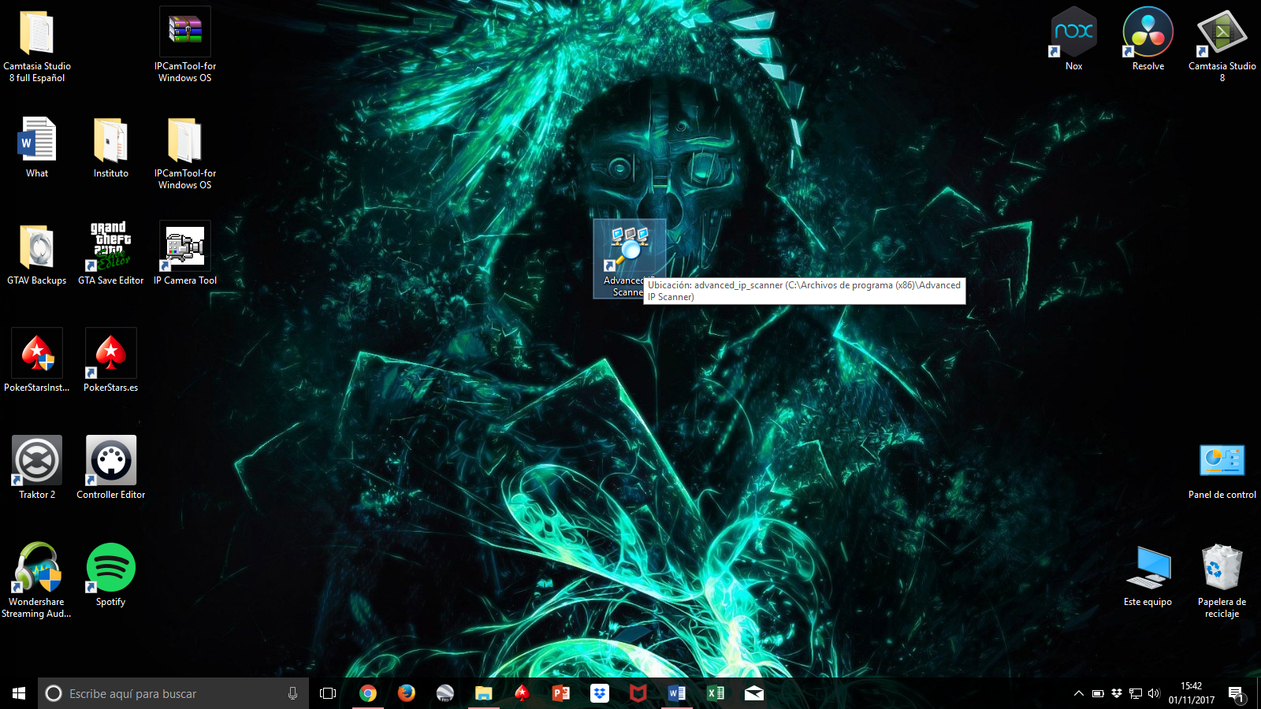Launch the Camtasia Studio 8 shortcut
The height and width of the screenshot is (709, 1261).
point(1222,46)
